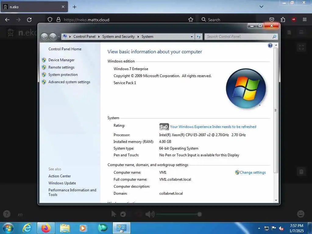Open System protection
The height and width of the screenshot is (234, 312).
pos(63,75)
